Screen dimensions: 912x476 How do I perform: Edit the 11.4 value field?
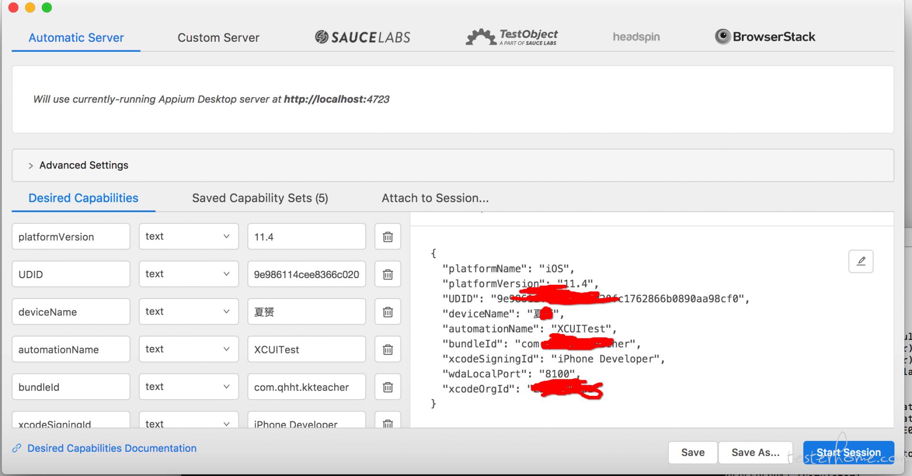click(306, 236)
